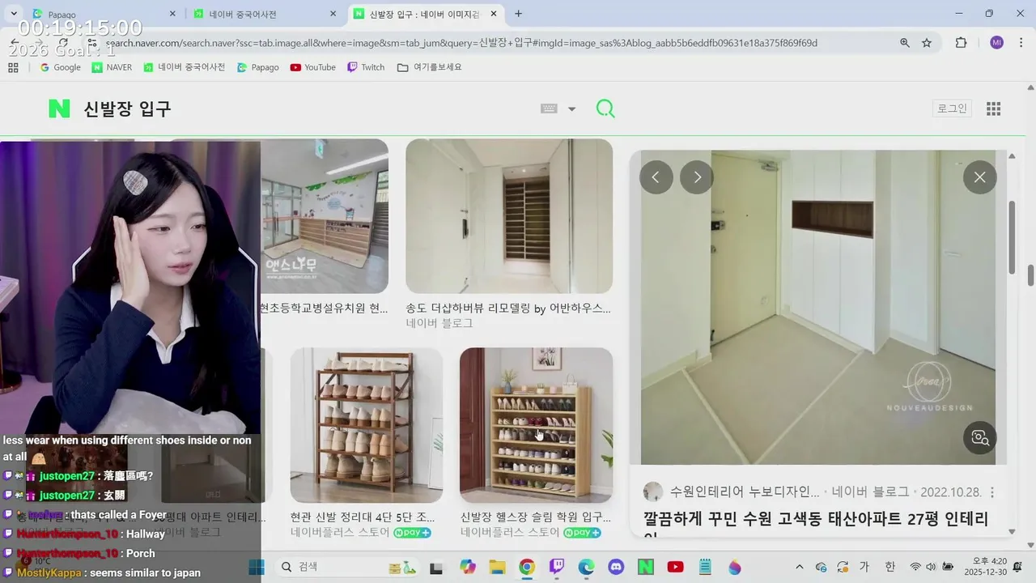Open Discord from the taskbar
The width and height of the screenshot is (1036, 583).
616,568
